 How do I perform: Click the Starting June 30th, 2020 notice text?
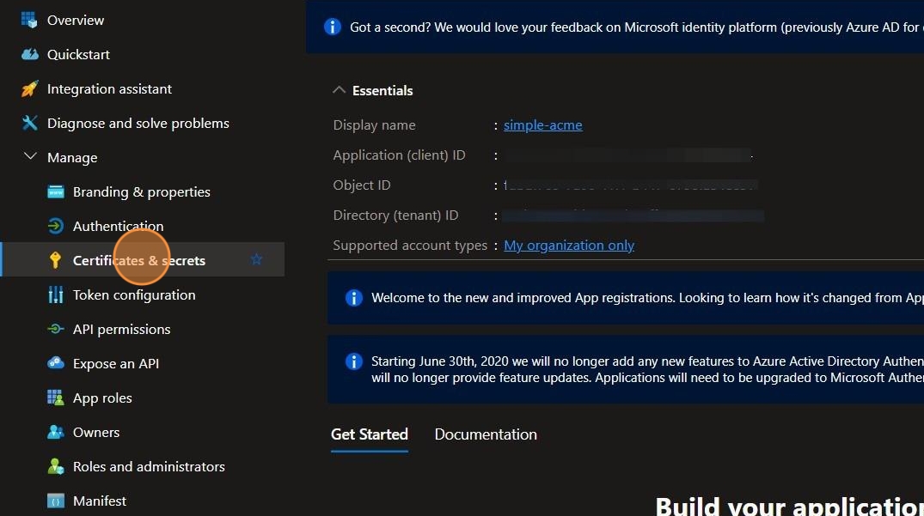(647, 369)
